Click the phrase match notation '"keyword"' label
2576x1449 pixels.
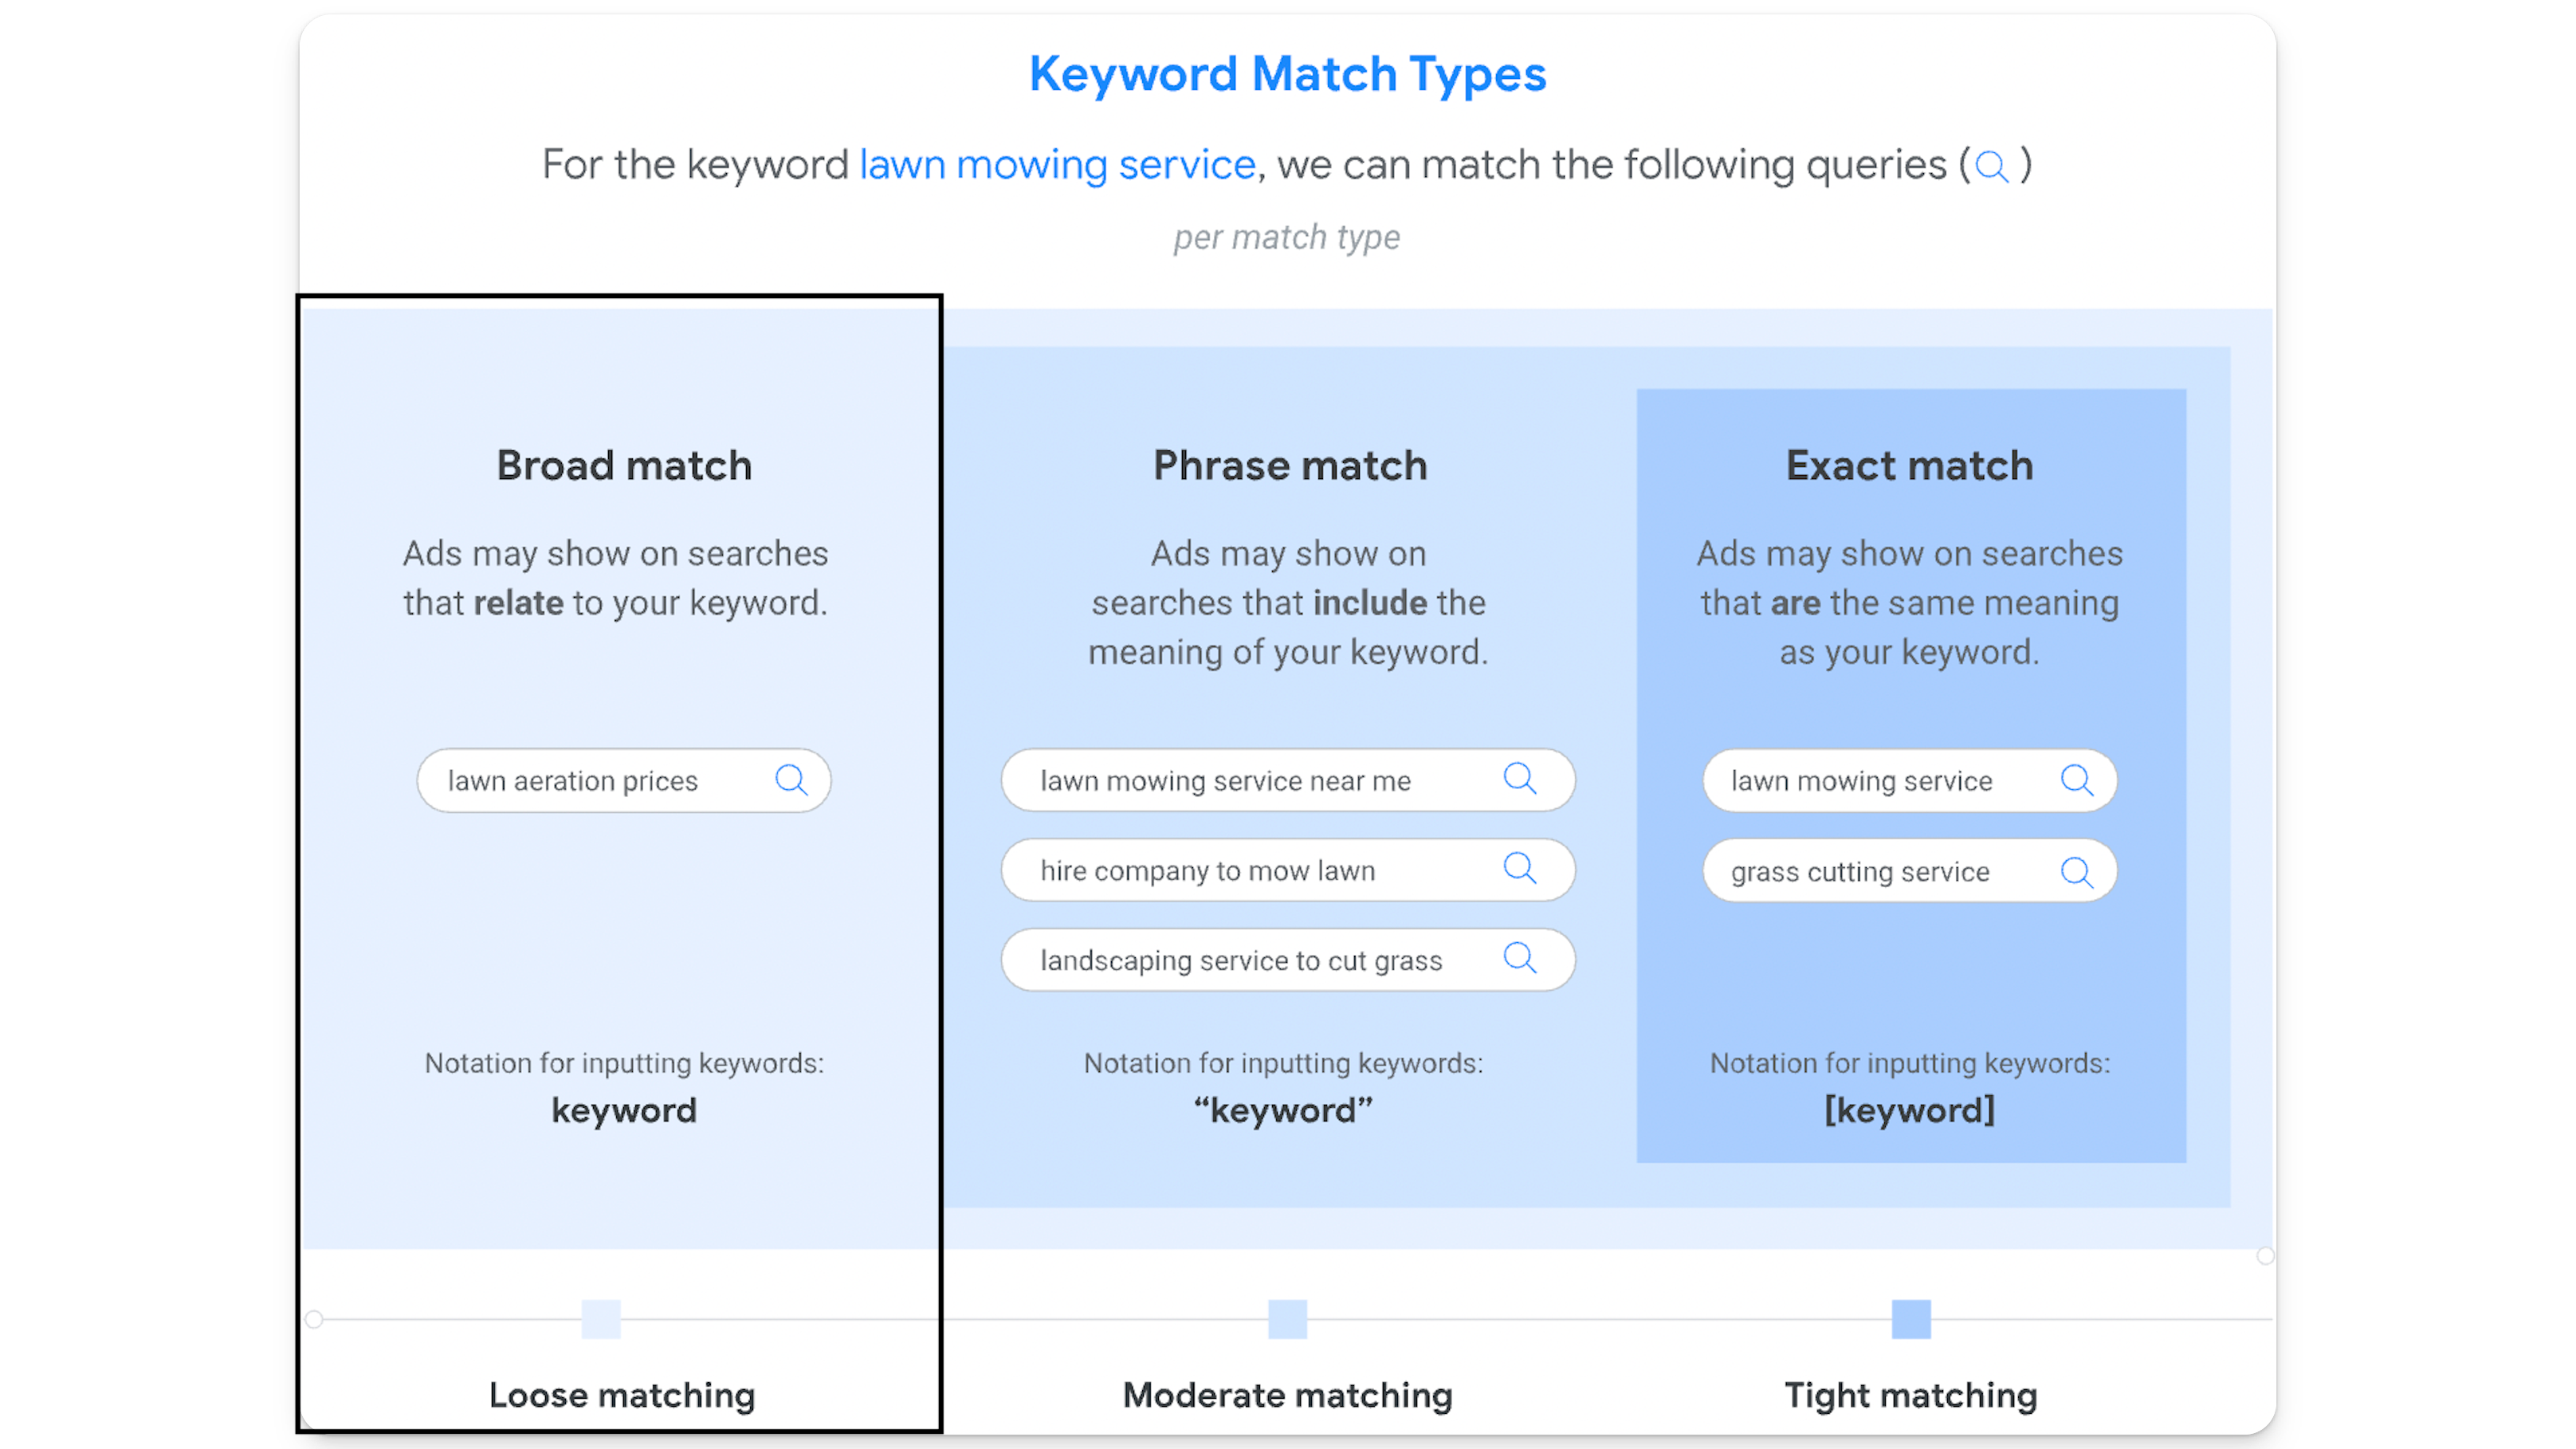[1286, 1109]
